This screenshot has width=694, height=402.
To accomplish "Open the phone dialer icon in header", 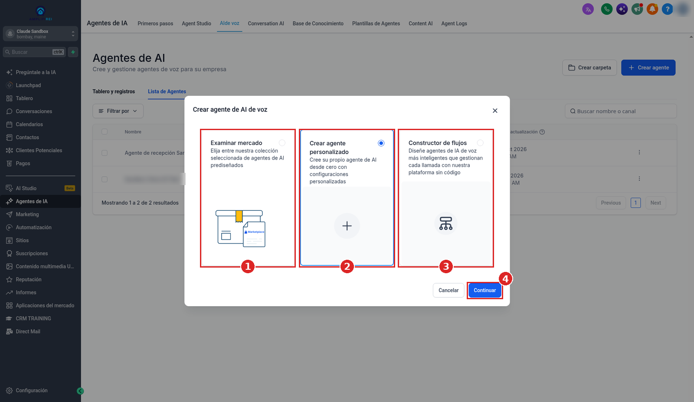I will [x=607, y=9].
